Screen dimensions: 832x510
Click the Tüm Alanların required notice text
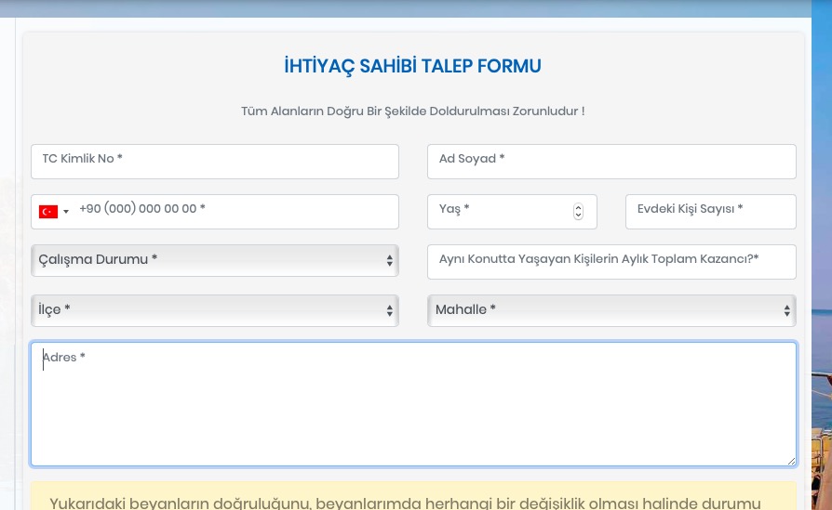[x=412, y=111]
